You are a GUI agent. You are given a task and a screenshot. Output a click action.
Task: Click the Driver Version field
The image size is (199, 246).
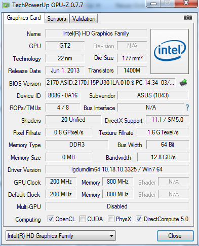click(117, 169)
